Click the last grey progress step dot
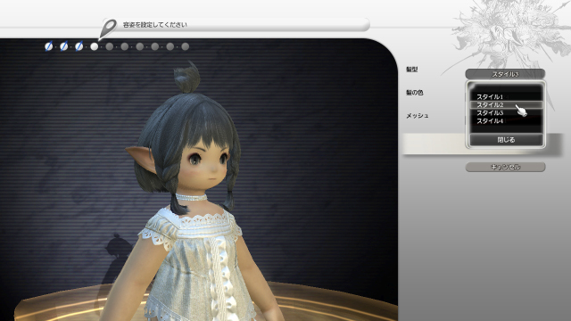This screenshot has height=321, width=571. click(x=186, y=46)
